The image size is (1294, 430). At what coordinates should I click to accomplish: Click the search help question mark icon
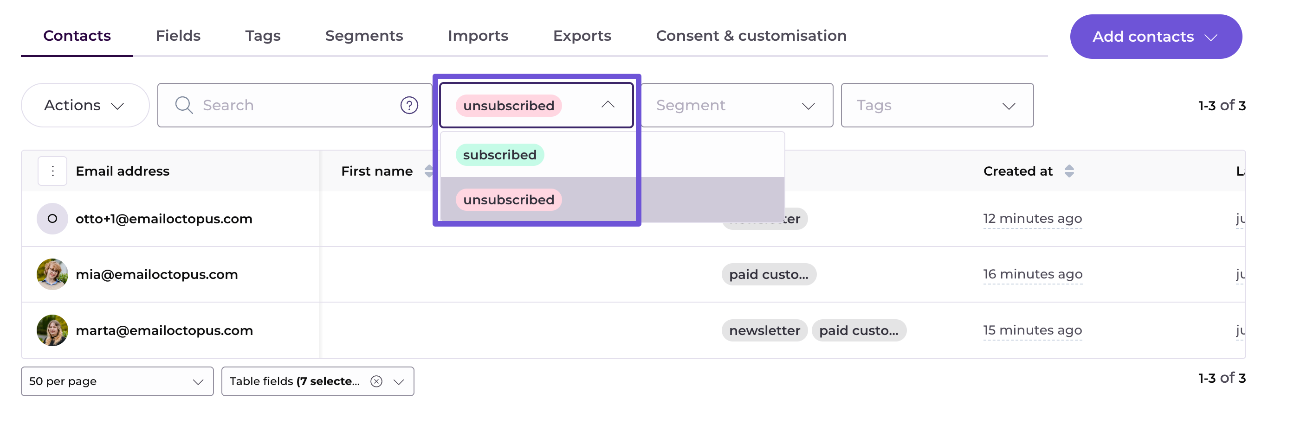(409, 105)
